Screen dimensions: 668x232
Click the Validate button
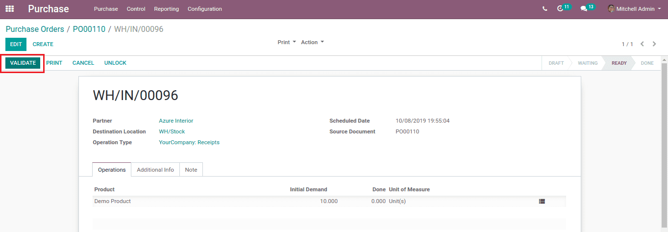coord(23,63)
